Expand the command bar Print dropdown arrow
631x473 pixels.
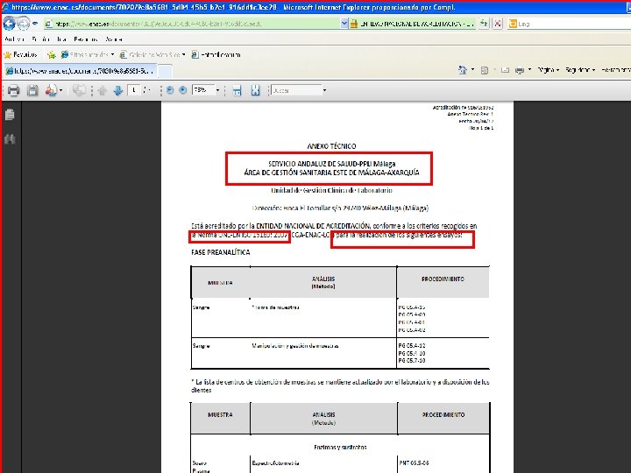[529, 70]
